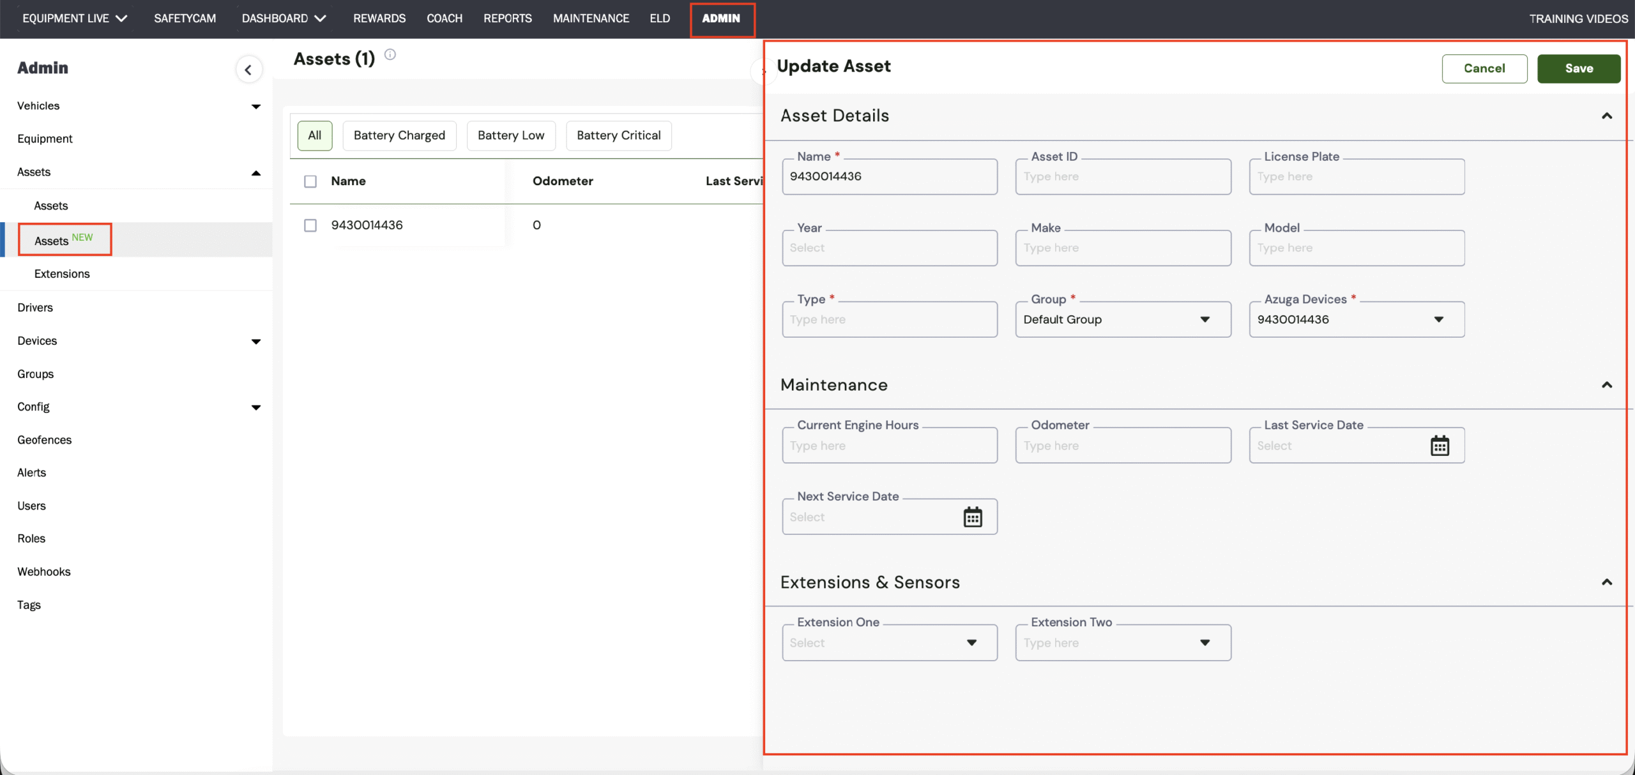Collapse the Asset Details section chevron
Image resolution: width=1635 pixels, height=775 pixels.
[1607, 116]
